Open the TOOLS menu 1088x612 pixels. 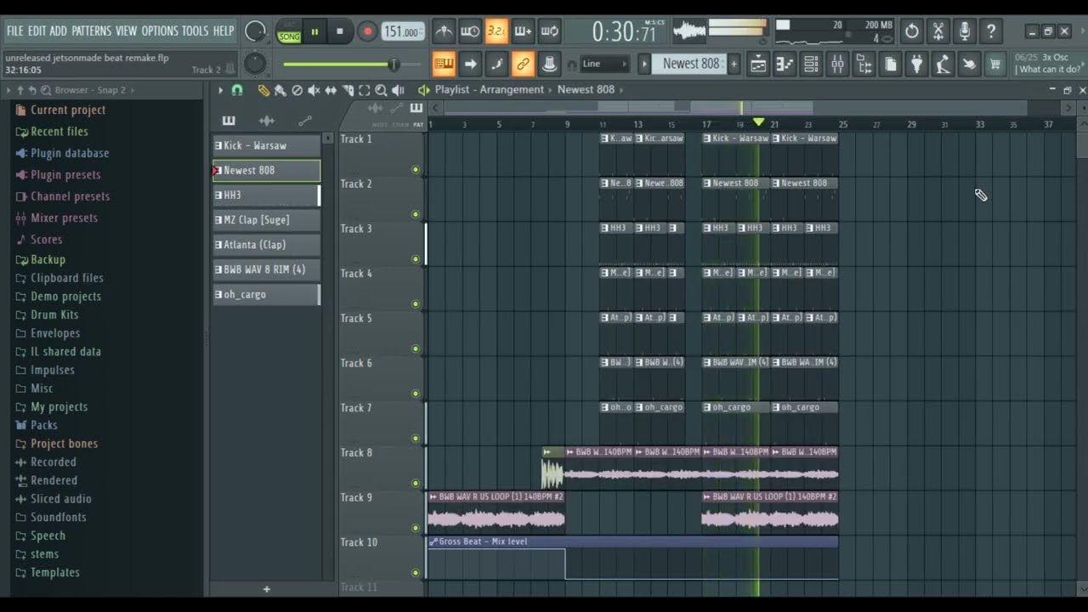coord(195,31)
